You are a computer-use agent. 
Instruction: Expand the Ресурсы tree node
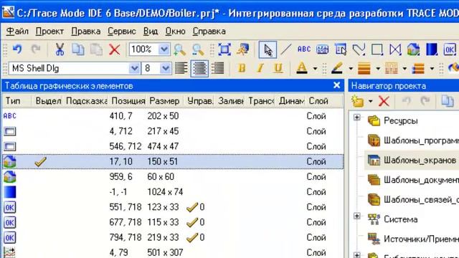click(357, 118)
